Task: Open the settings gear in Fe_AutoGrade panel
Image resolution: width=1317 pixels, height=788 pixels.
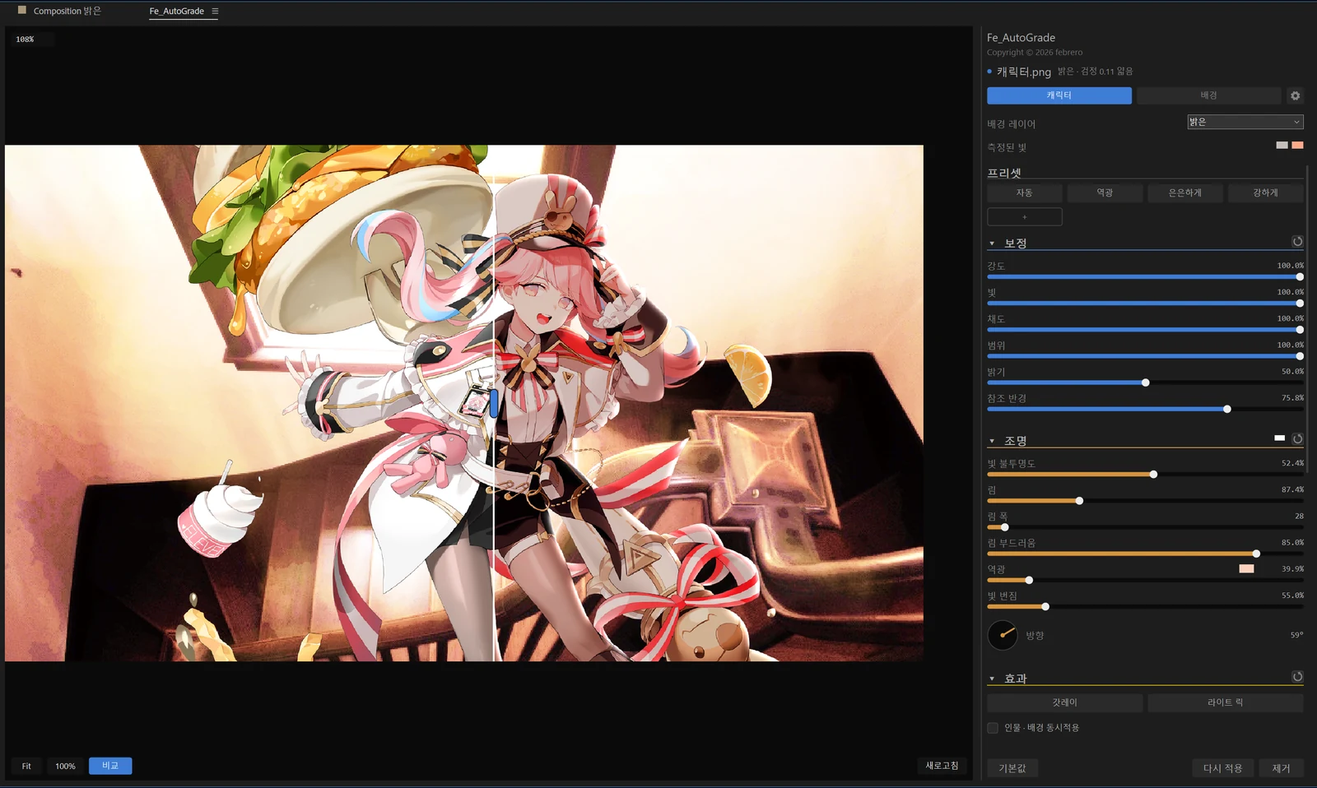Action: [x=1295, y=95]
